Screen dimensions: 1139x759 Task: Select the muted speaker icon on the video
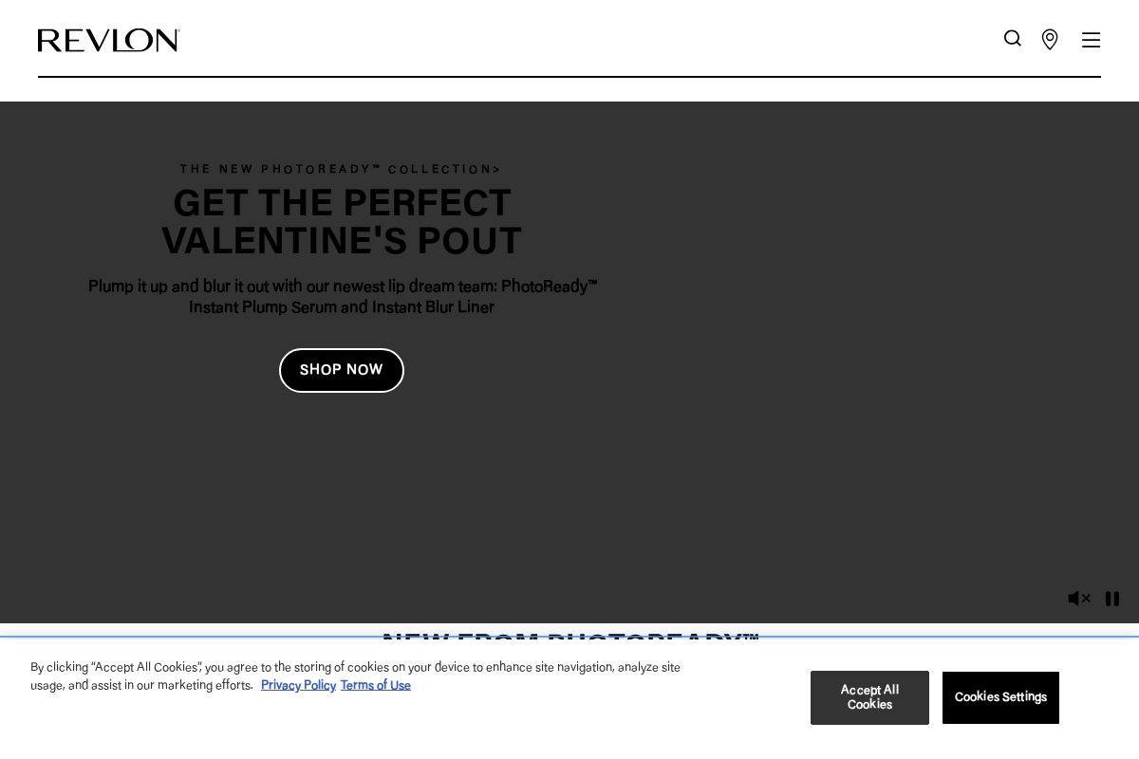[1079, 599]
